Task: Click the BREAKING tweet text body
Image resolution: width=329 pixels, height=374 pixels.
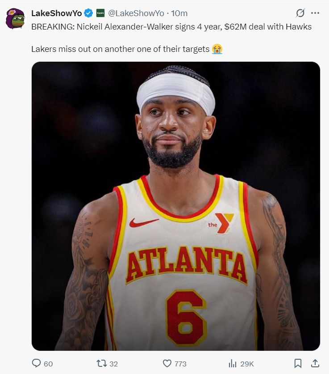Action: point(171,38)
